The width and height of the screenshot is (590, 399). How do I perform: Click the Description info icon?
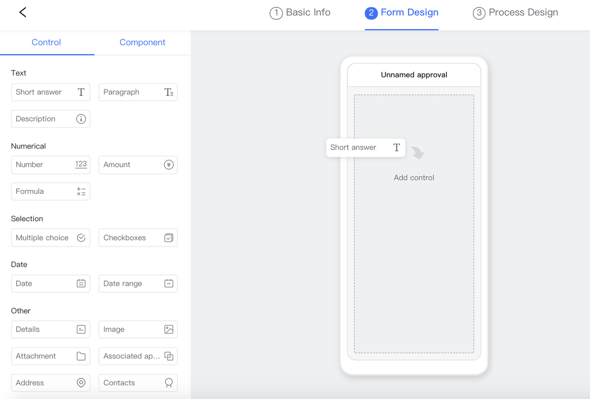(x=81, y=119)
